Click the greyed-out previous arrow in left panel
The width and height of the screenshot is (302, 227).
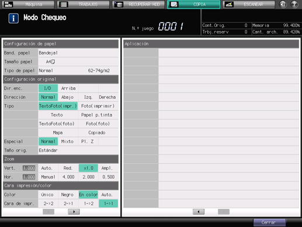(48, 212)
